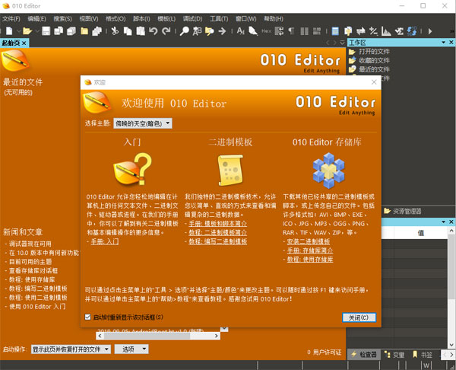
Task: Open the 工具(T) menu
Action: (219, 17)
